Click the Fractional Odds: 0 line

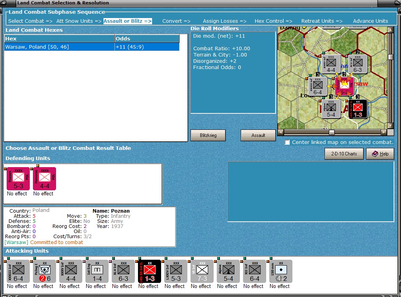(217, 67)
